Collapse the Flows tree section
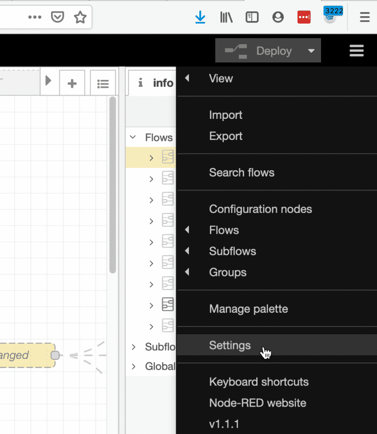 pyautogui.click(x=133, y=137)
